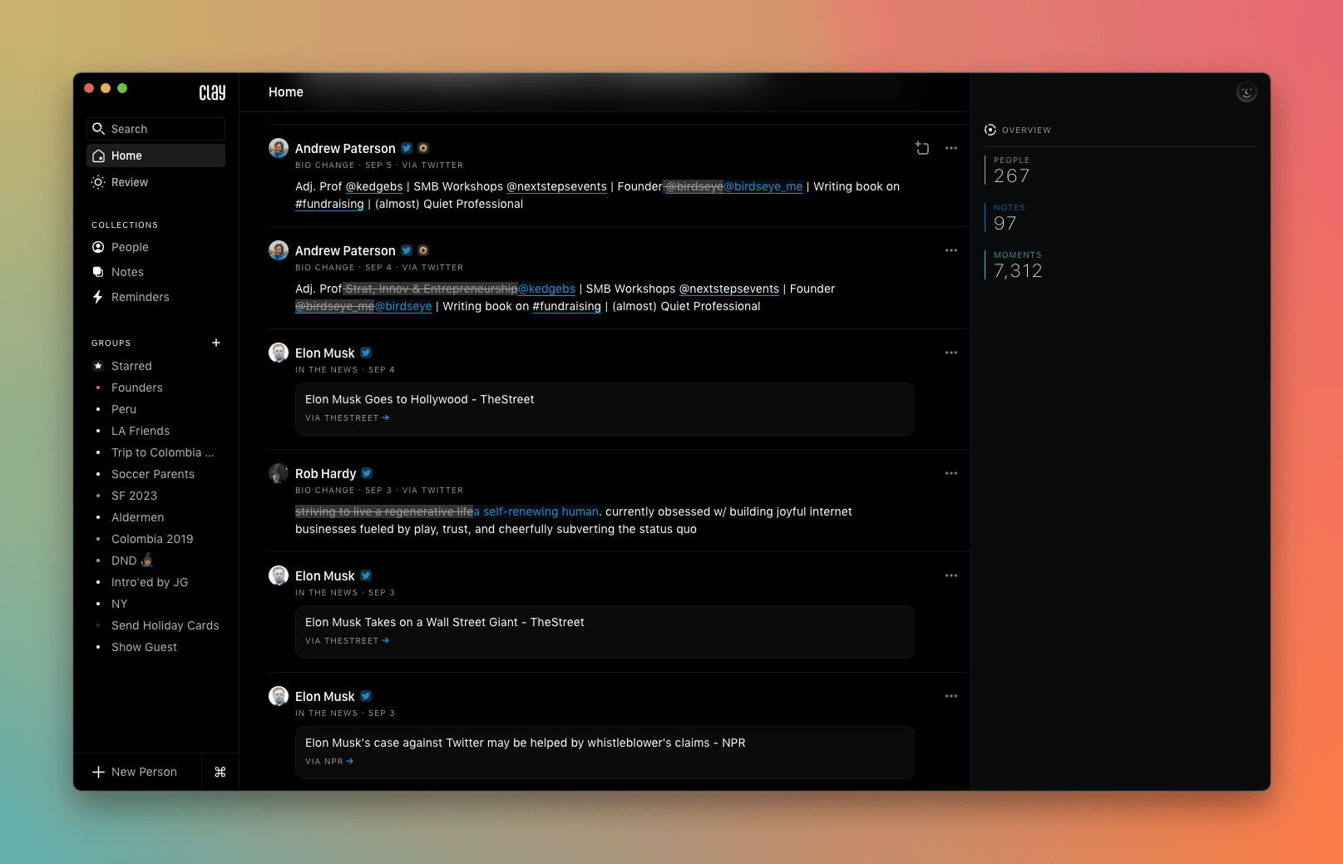Screen dimensions: 1343x864
Task: Open the Starred group
Action: 131,366
